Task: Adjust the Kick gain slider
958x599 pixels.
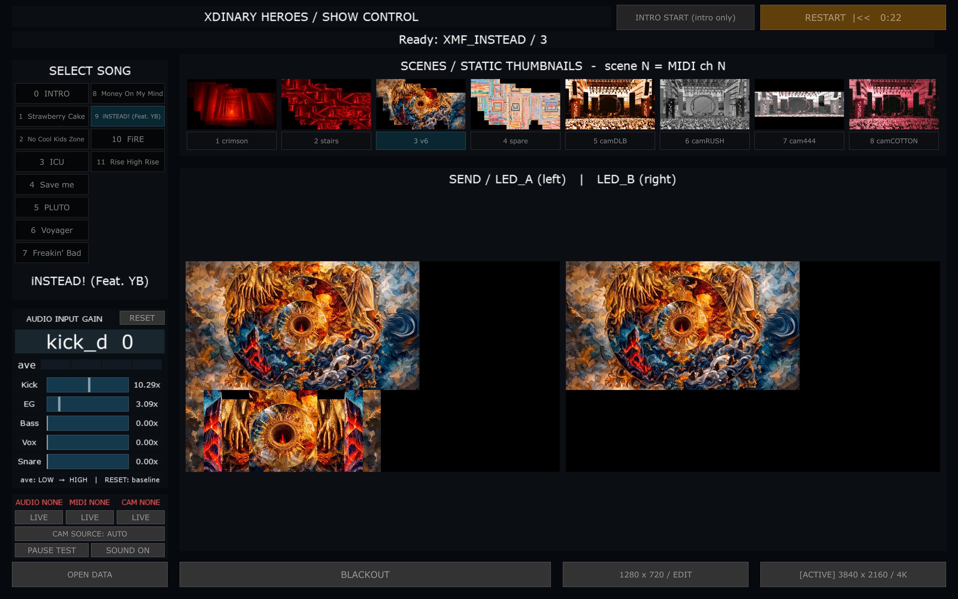Action: click(x=87, y=385)
